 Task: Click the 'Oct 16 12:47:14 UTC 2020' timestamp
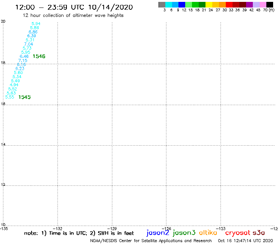pos(245,241)
